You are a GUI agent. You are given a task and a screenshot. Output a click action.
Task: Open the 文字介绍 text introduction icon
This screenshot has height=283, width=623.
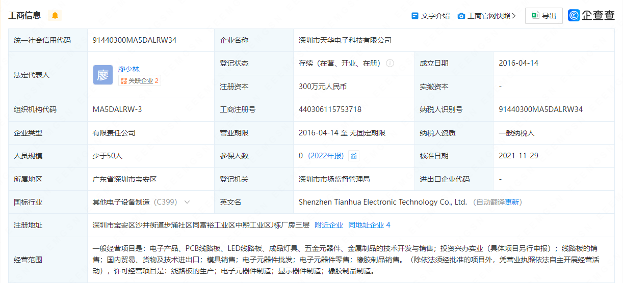(415, 16)
